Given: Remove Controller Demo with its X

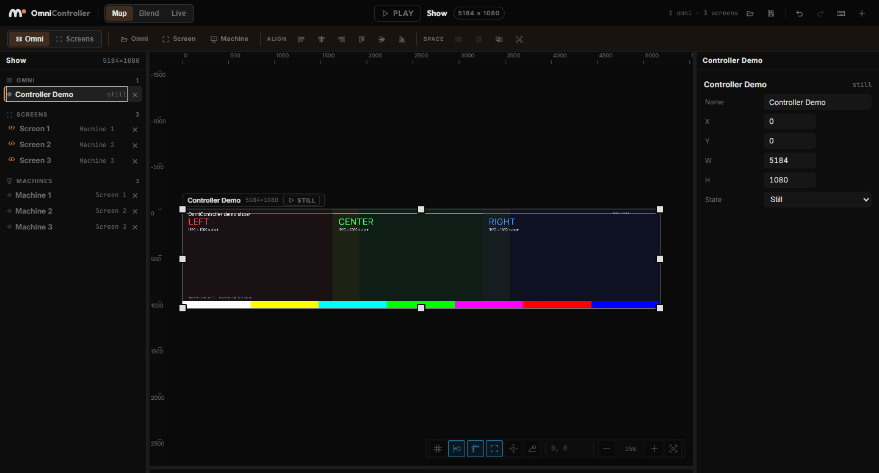Looking at the screenshot, I should pyautogui.click(x=135, y=95).
